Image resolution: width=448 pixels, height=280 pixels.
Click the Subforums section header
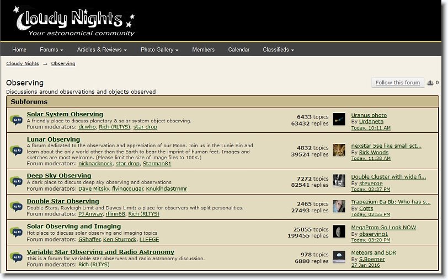222,101
